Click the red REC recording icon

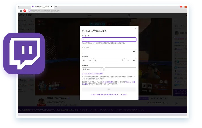coord(25,11)
